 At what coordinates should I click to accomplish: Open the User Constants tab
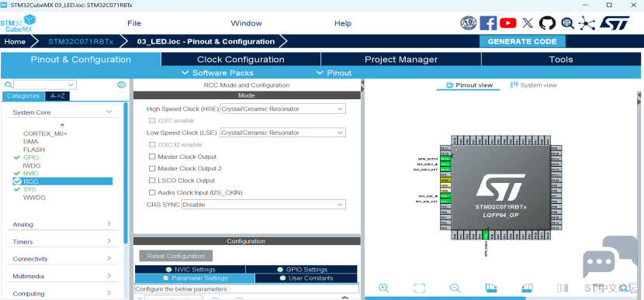306,278
